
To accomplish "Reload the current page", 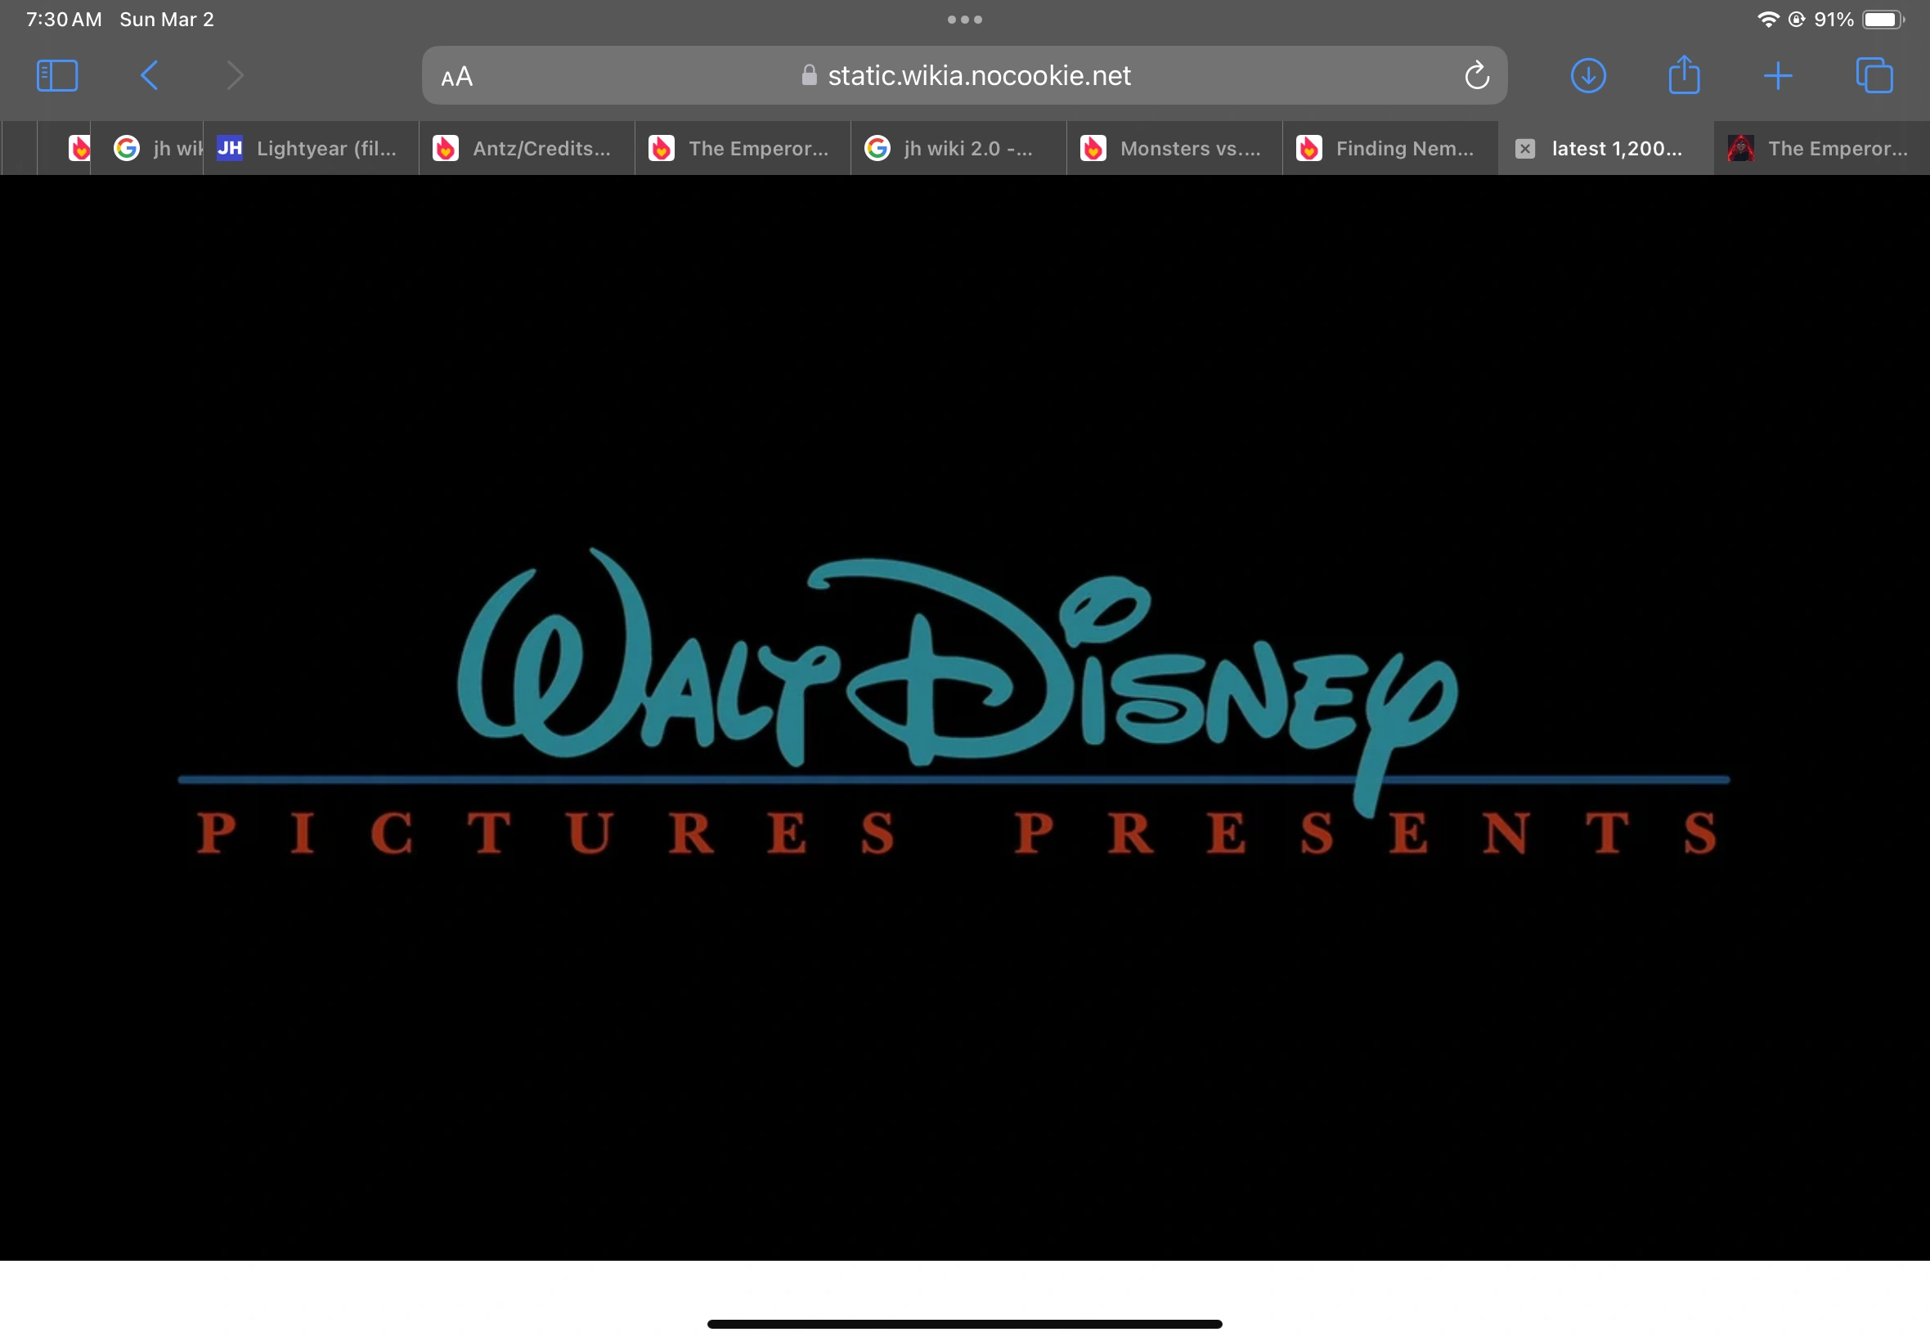I will click(1476, 77).
